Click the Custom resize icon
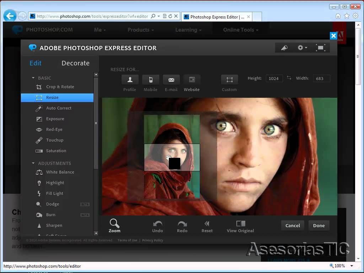This screenshot has width=364, height=273. click(x=229, y=80)
